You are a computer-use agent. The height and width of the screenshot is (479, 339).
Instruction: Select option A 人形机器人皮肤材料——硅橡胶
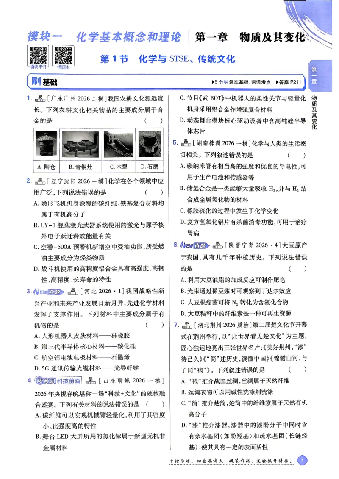[x=82, y=336]
